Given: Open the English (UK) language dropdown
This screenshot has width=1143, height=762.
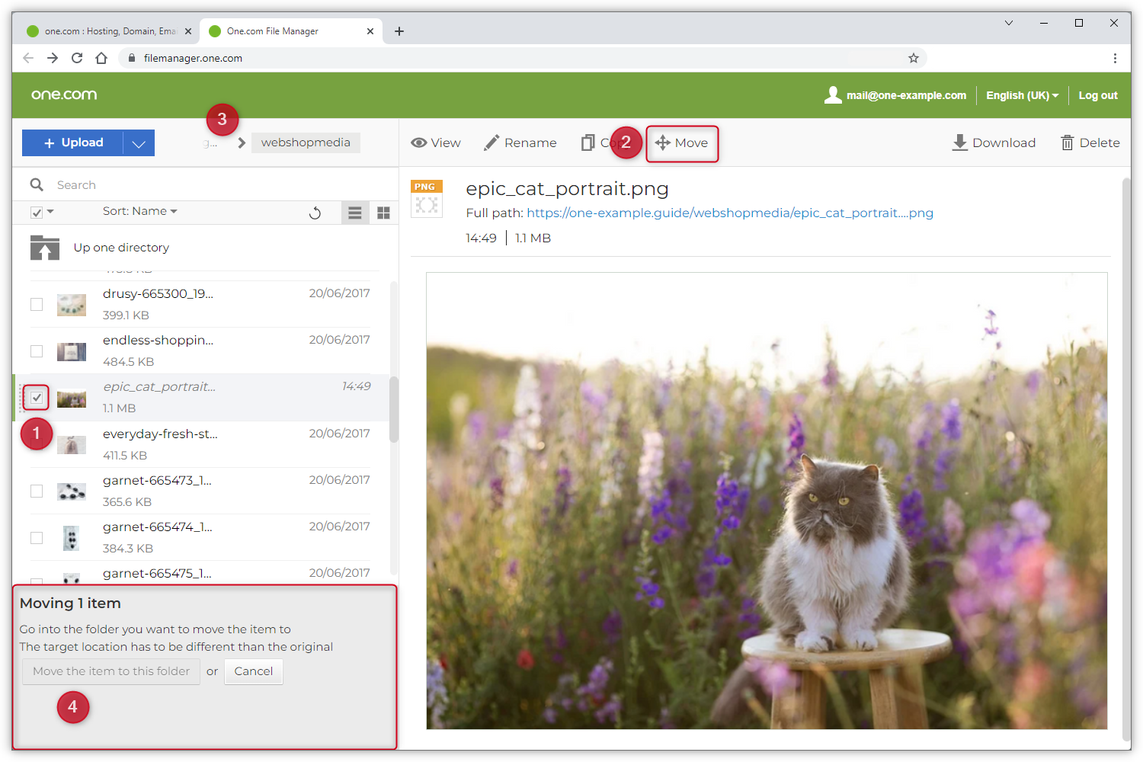Looking at the screenshot, I should pos(1022,95).
